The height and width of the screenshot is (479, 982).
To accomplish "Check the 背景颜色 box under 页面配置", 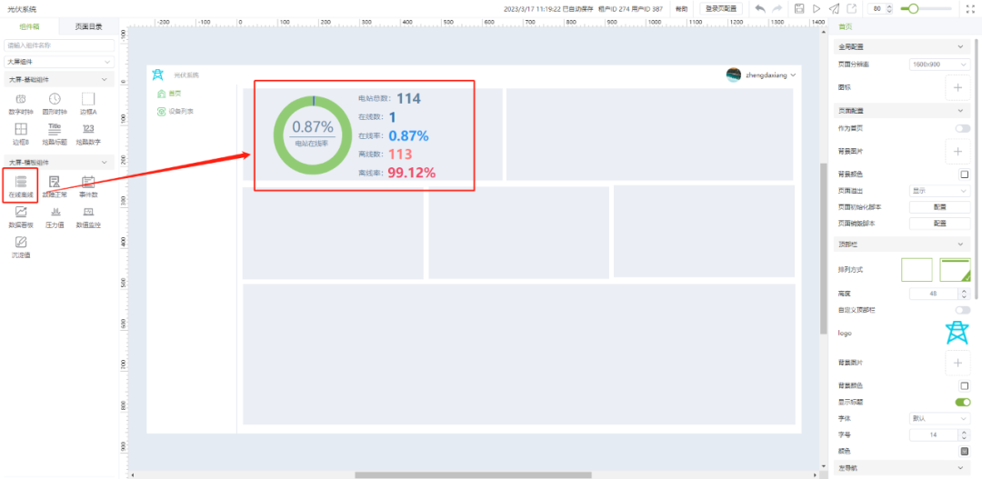I will click(x=965, y=175).
